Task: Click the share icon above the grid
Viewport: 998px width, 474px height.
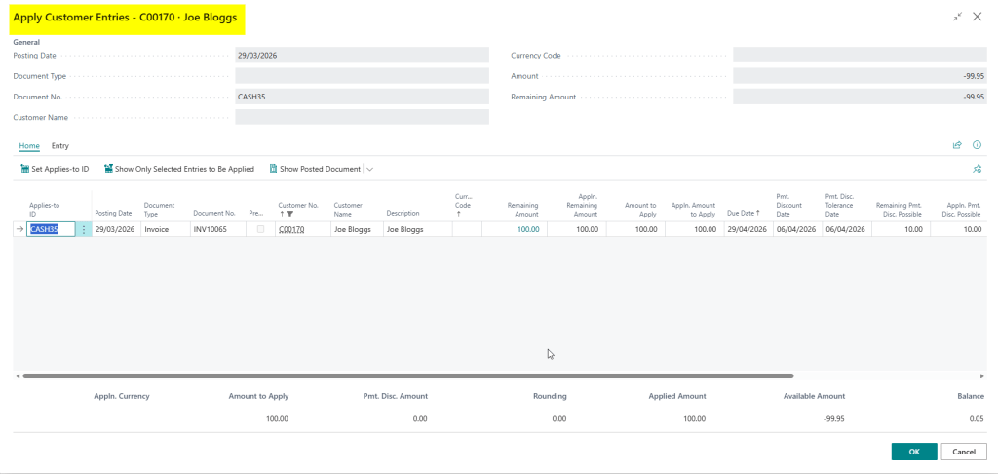Action: pos(957,145)
